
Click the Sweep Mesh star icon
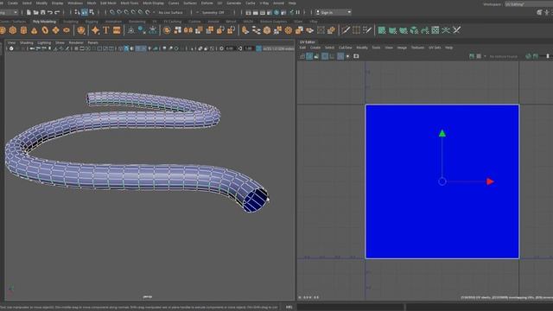tap(96, 30)
